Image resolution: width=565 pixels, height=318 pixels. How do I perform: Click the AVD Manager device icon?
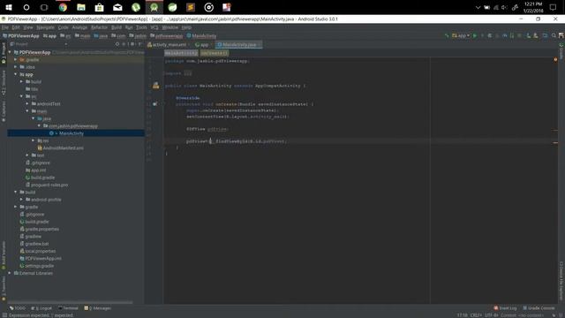click(529, 35)
